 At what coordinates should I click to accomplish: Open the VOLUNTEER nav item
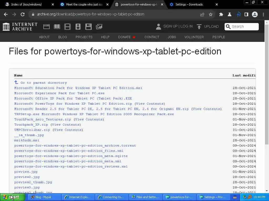194,37
